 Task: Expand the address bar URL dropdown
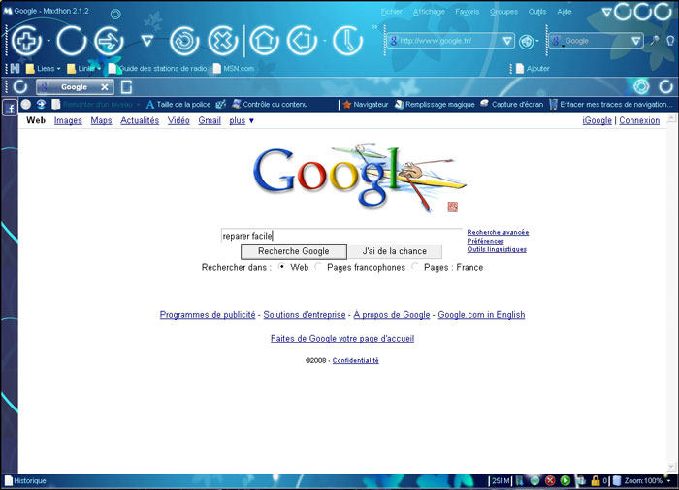[x=507, y=41]
